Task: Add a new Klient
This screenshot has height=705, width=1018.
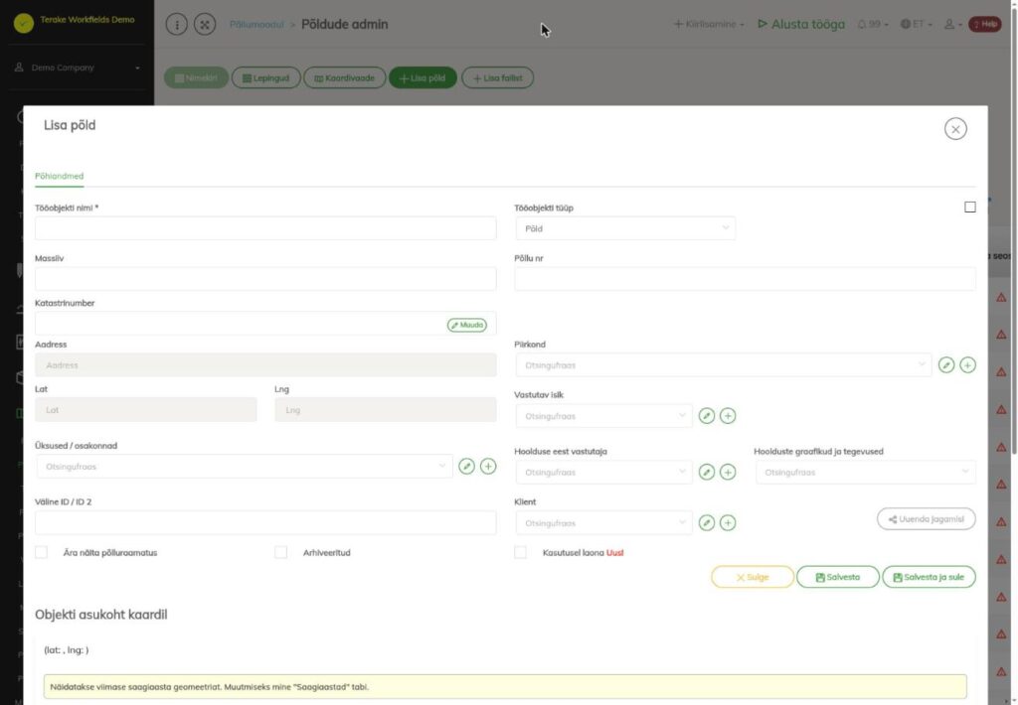Action: [x=728, y=522]
